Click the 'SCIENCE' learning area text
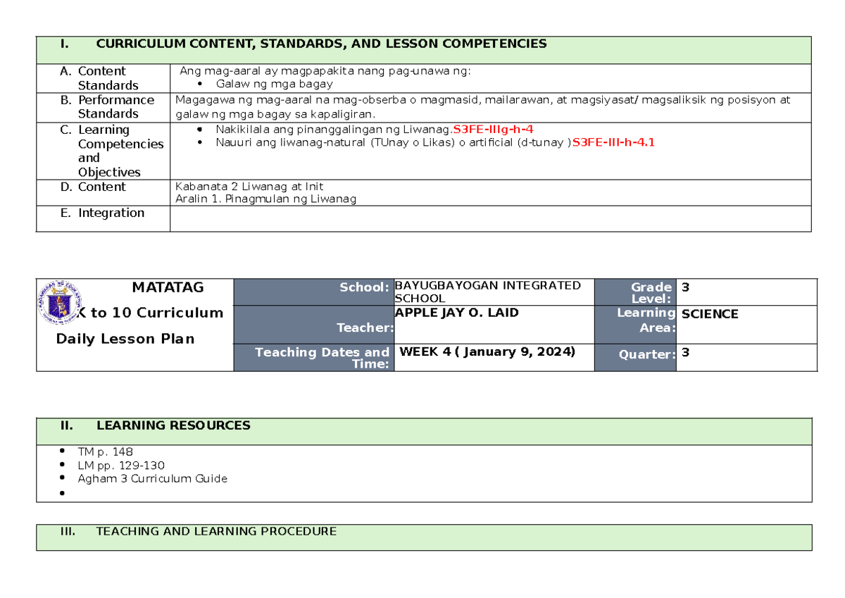Viewport: 845px width, 598px height. click(709, 313)
